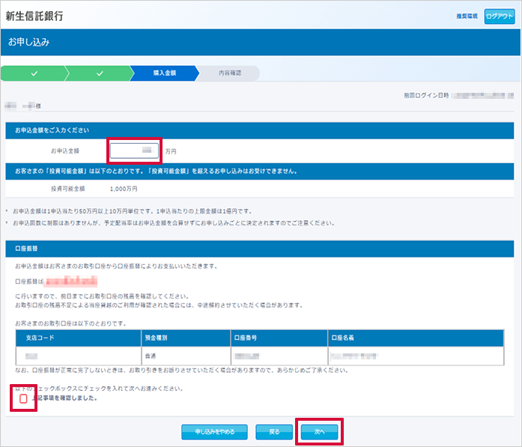522x447 pixels.
Task: Click the お申込金額 input field
Action: pyautogui.click(x=135, y=150)
